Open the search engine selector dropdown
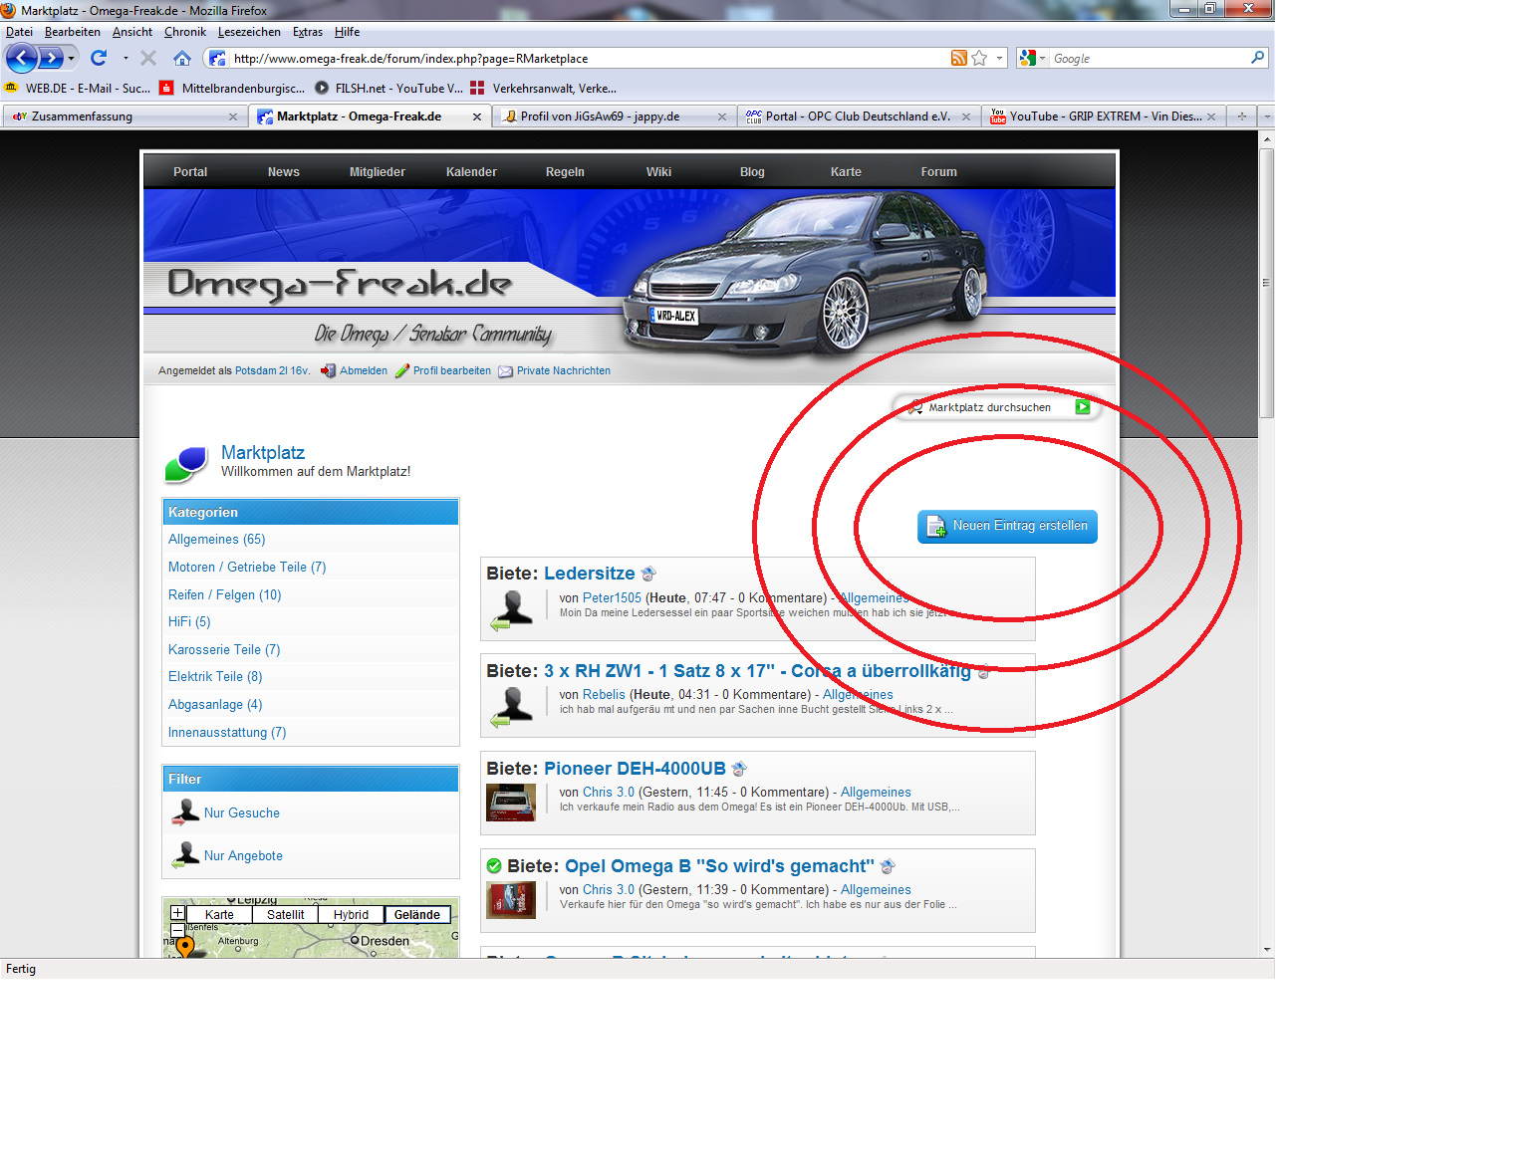 [x=1042, y=58]
